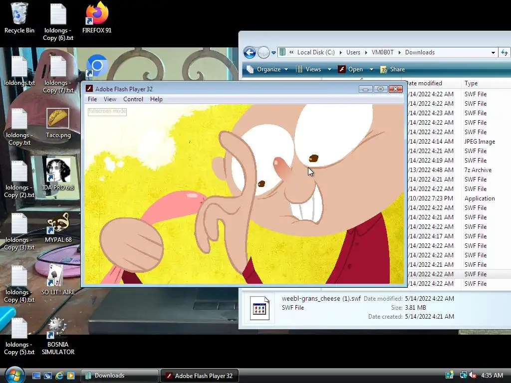Select loldongs - Copy (3).txt desktop file
Image resolution: width=511 pixels, height=383 pixels.
(x=19, y=232)
